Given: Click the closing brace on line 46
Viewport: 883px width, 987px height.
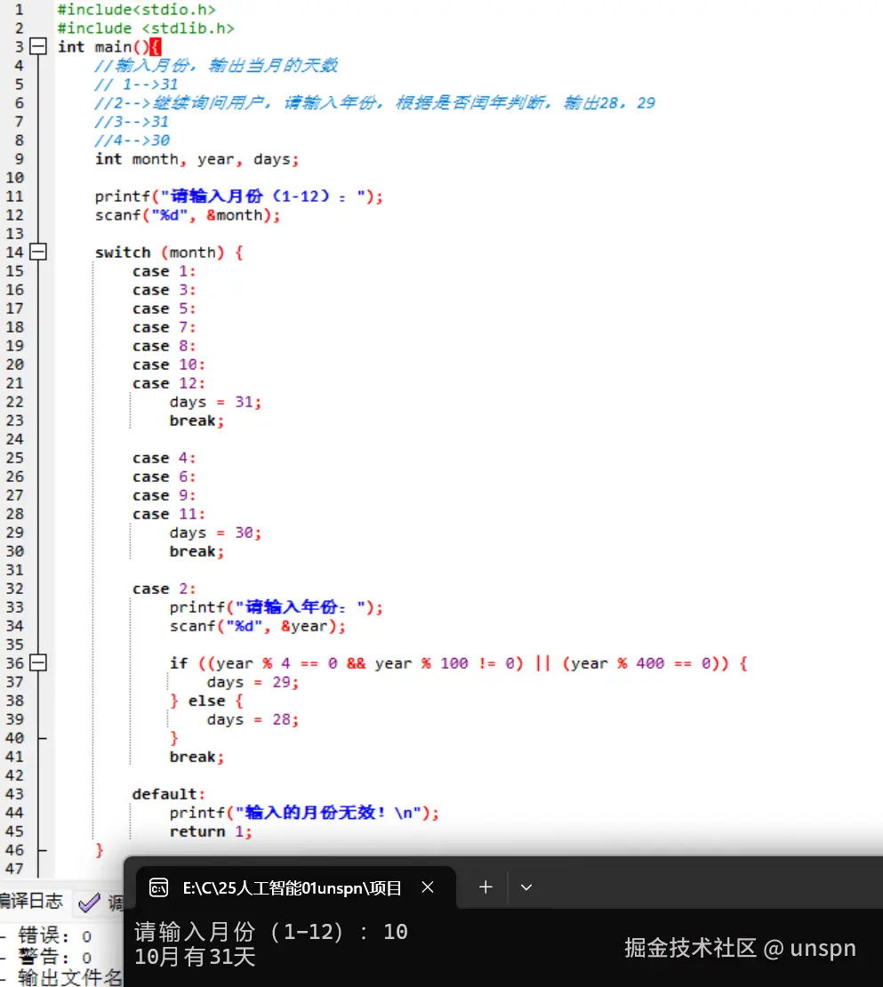Looking at the screenshot, I should 99,850.
